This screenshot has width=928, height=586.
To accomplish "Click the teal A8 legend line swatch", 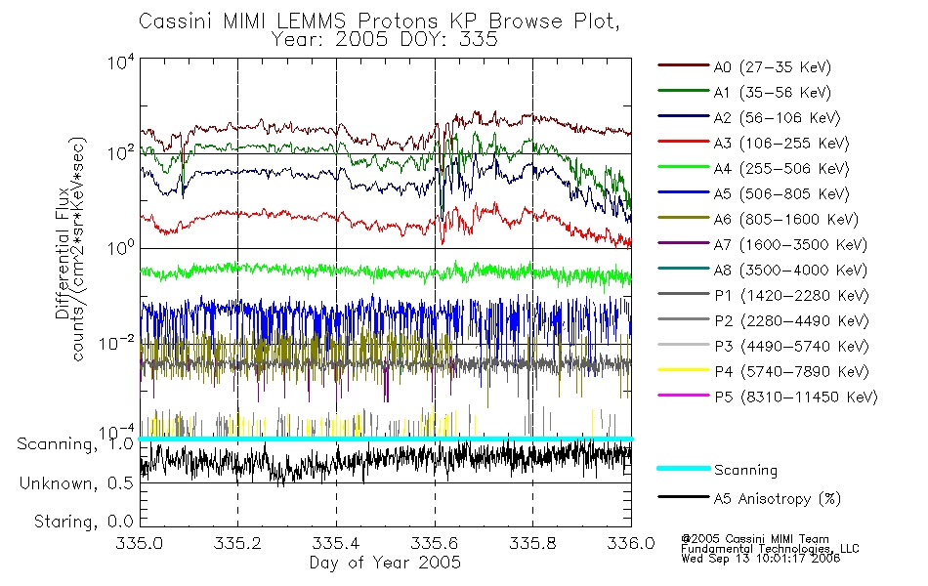I will click(683, 269).
